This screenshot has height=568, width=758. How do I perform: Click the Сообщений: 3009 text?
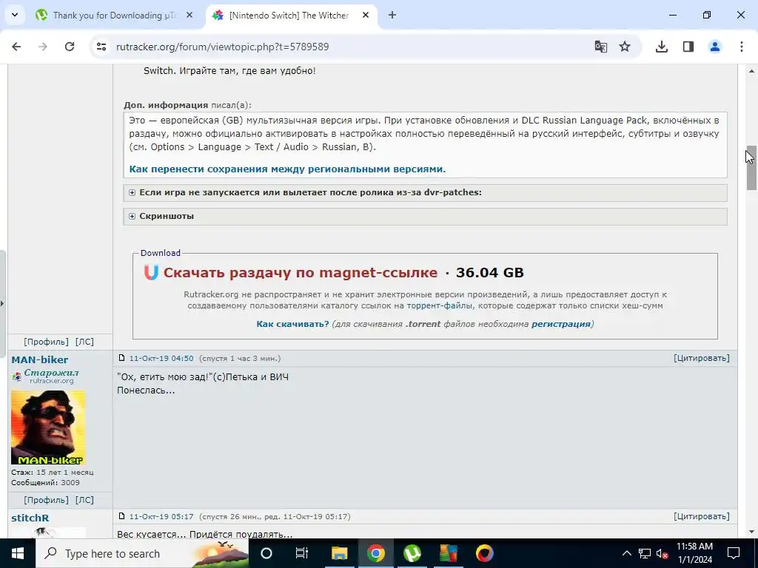45,482
